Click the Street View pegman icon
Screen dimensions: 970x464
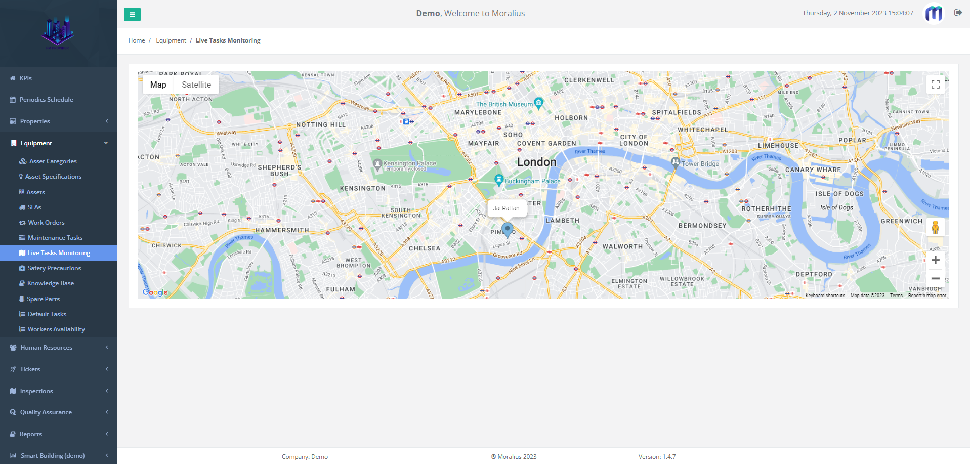(x=935, y=227)
